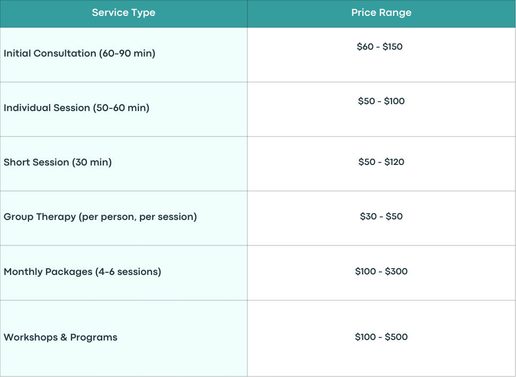Click the Price Range column header
The image size is (516, 377).
click(x=381, y=13)
